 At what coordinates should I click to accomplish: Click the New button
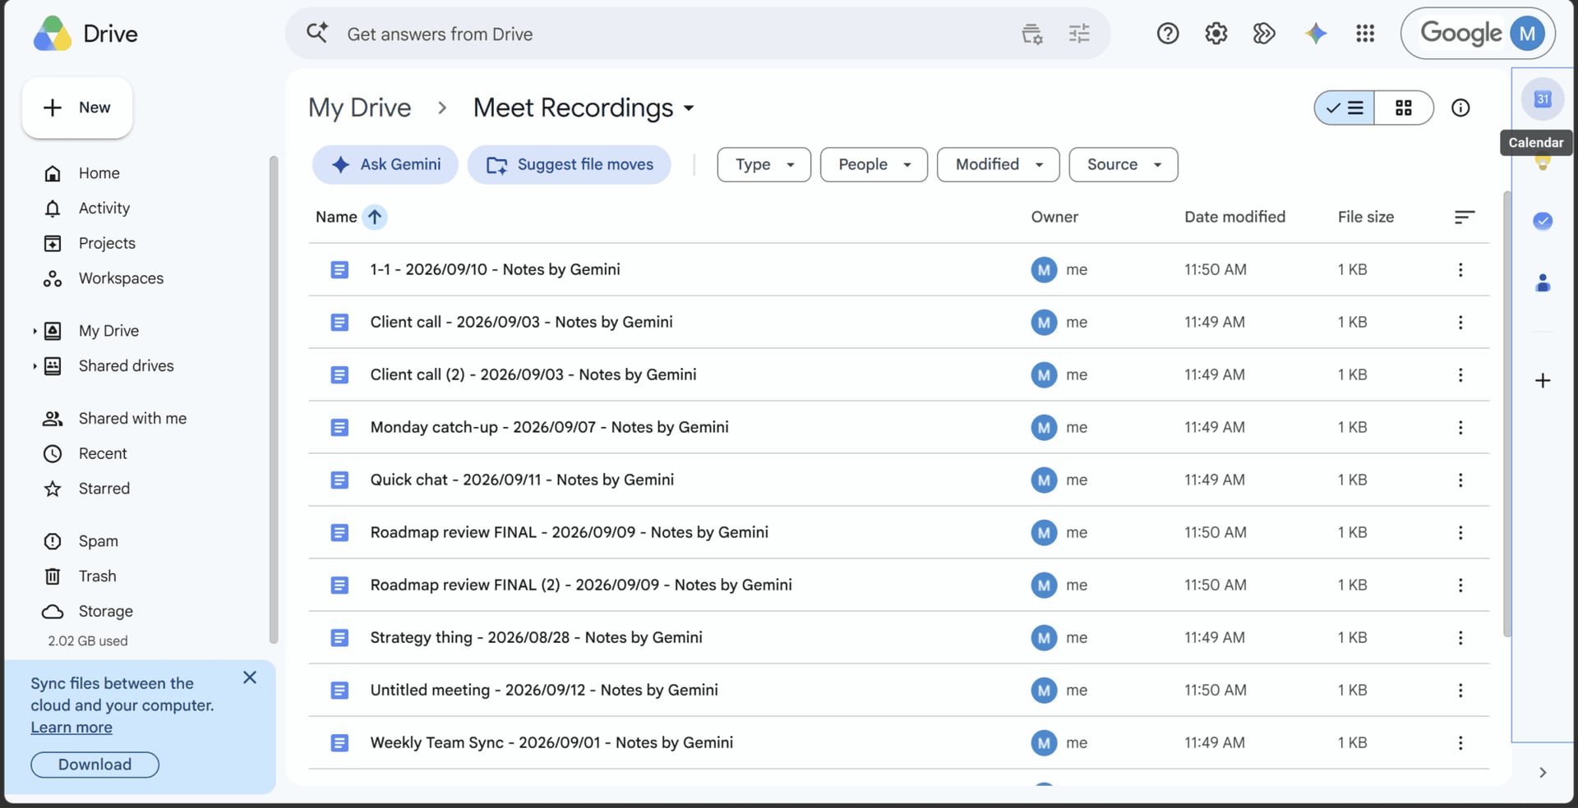click(77, 108)
